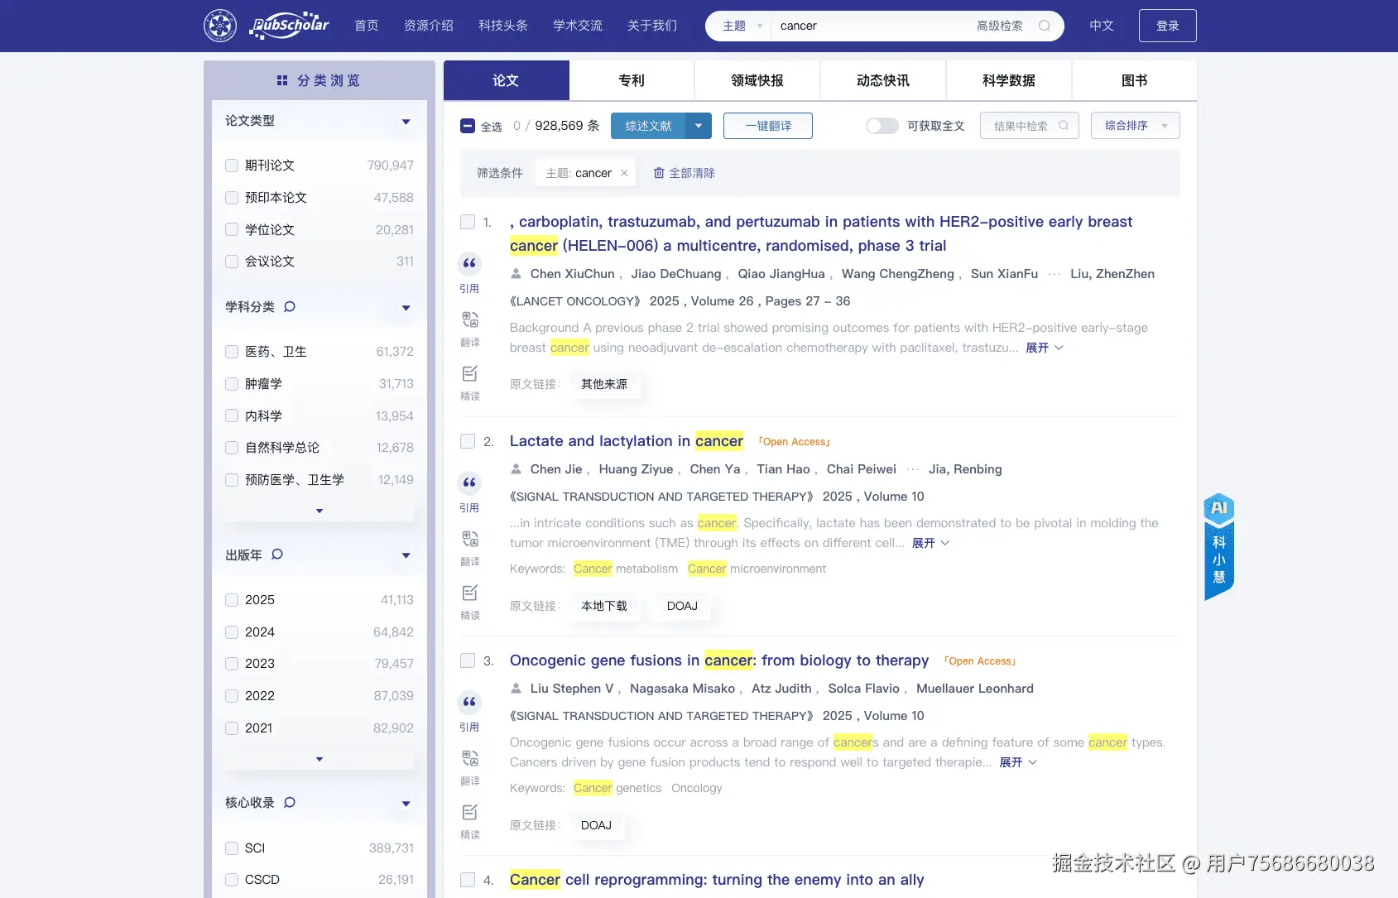Click the circular institution emblem icon
The image size is (1398, 898).
point(220,26)
